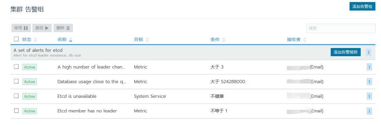381x125 pixels.
Task: Toggle the select-all checkbox in header
Action: (16, 39)
